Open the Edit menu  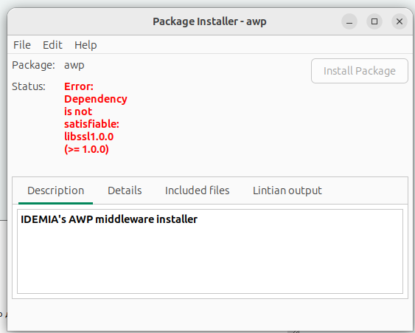coord(52,45)
